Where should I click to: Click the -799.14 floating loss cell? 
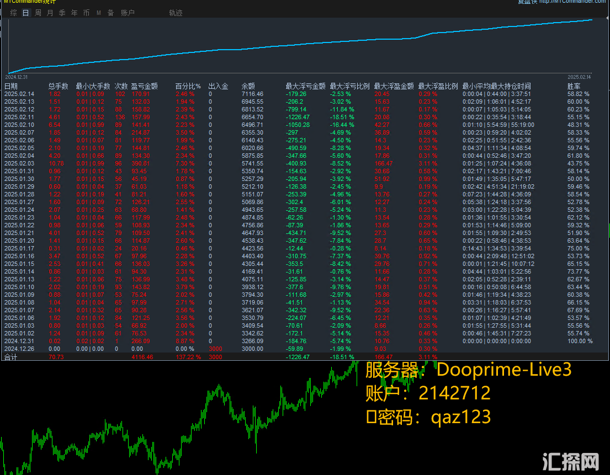tap(296, 110)
